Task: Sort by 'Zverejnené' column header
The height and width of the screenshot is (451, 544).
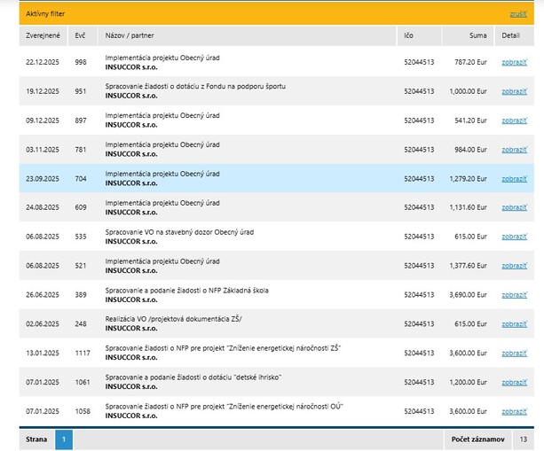Action: click(x=43, y=35)
